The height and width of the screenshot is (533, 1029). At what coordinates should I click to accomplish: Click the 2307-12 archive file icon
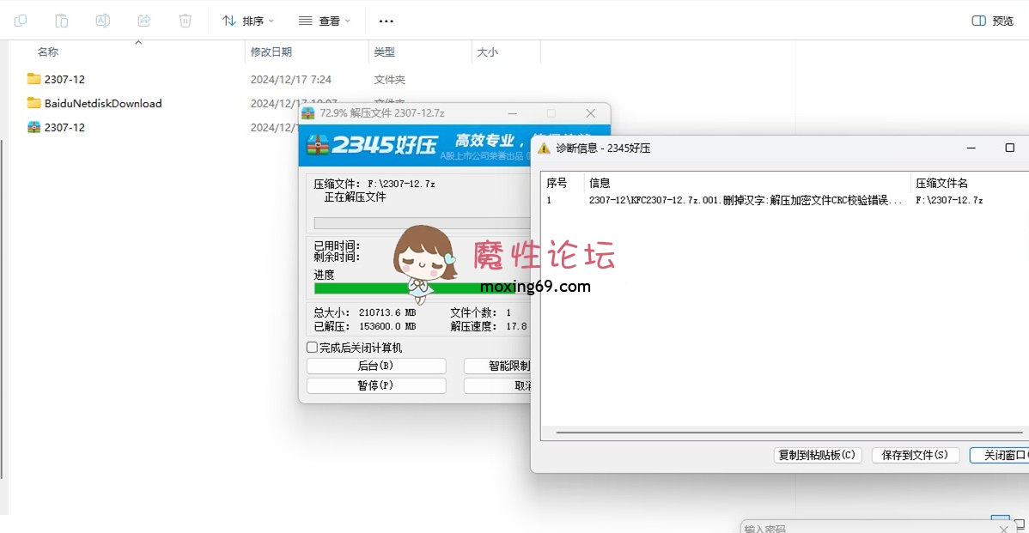[33, 127]
